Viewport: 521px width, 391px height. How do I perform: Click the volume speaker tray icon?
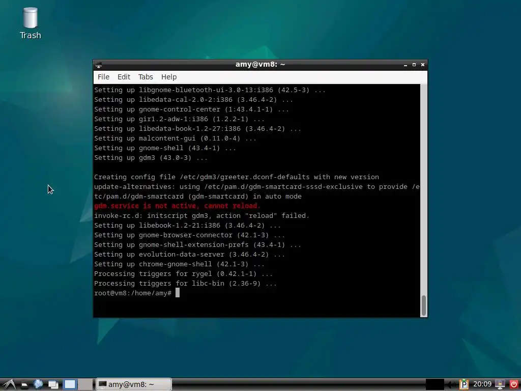pyautogui.click(x=451, y=385)
